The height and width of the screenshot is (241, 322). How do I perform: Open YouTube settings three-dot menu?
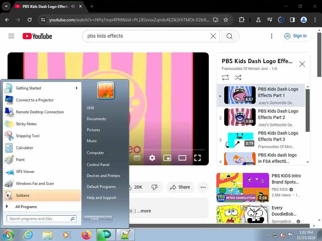click(271, 36)
